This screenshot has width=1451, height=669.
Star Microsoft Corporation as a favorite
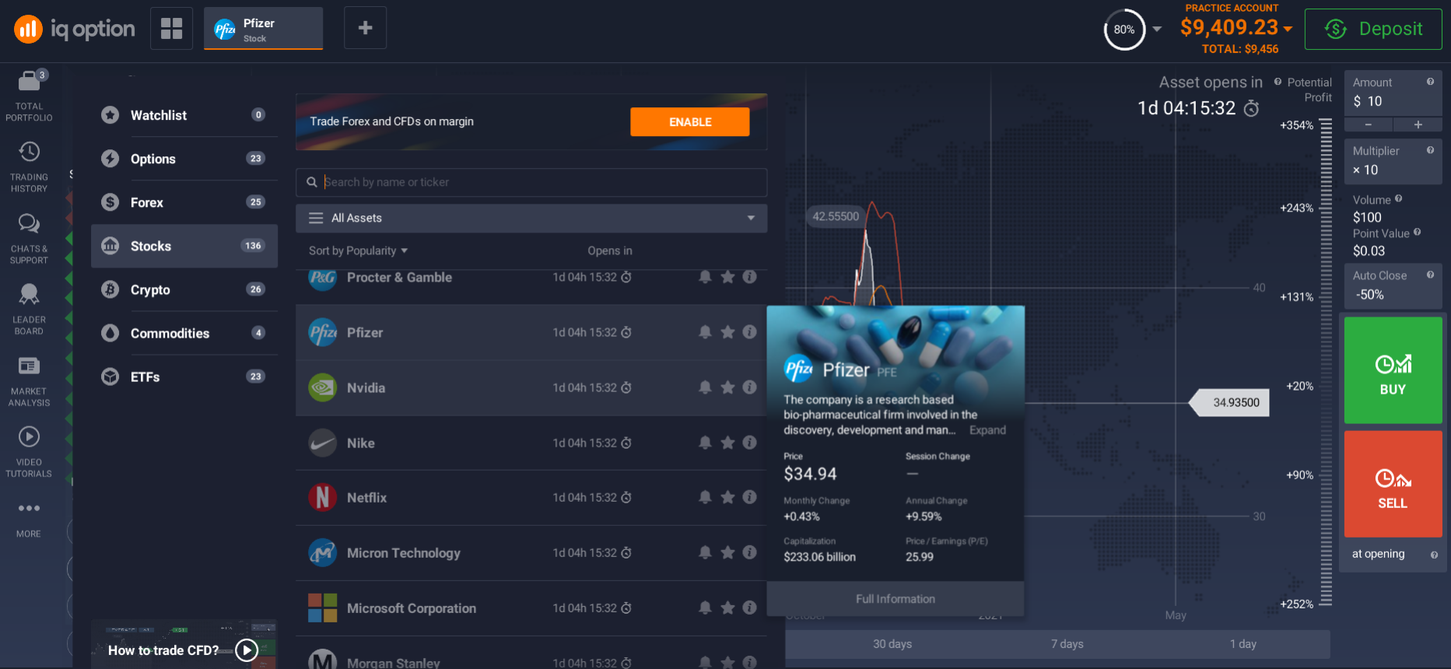(727, 608)
